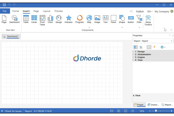Screen dimensions: 174x116
Task: Toggle categorized view in Properties
Action: [135, 47]
